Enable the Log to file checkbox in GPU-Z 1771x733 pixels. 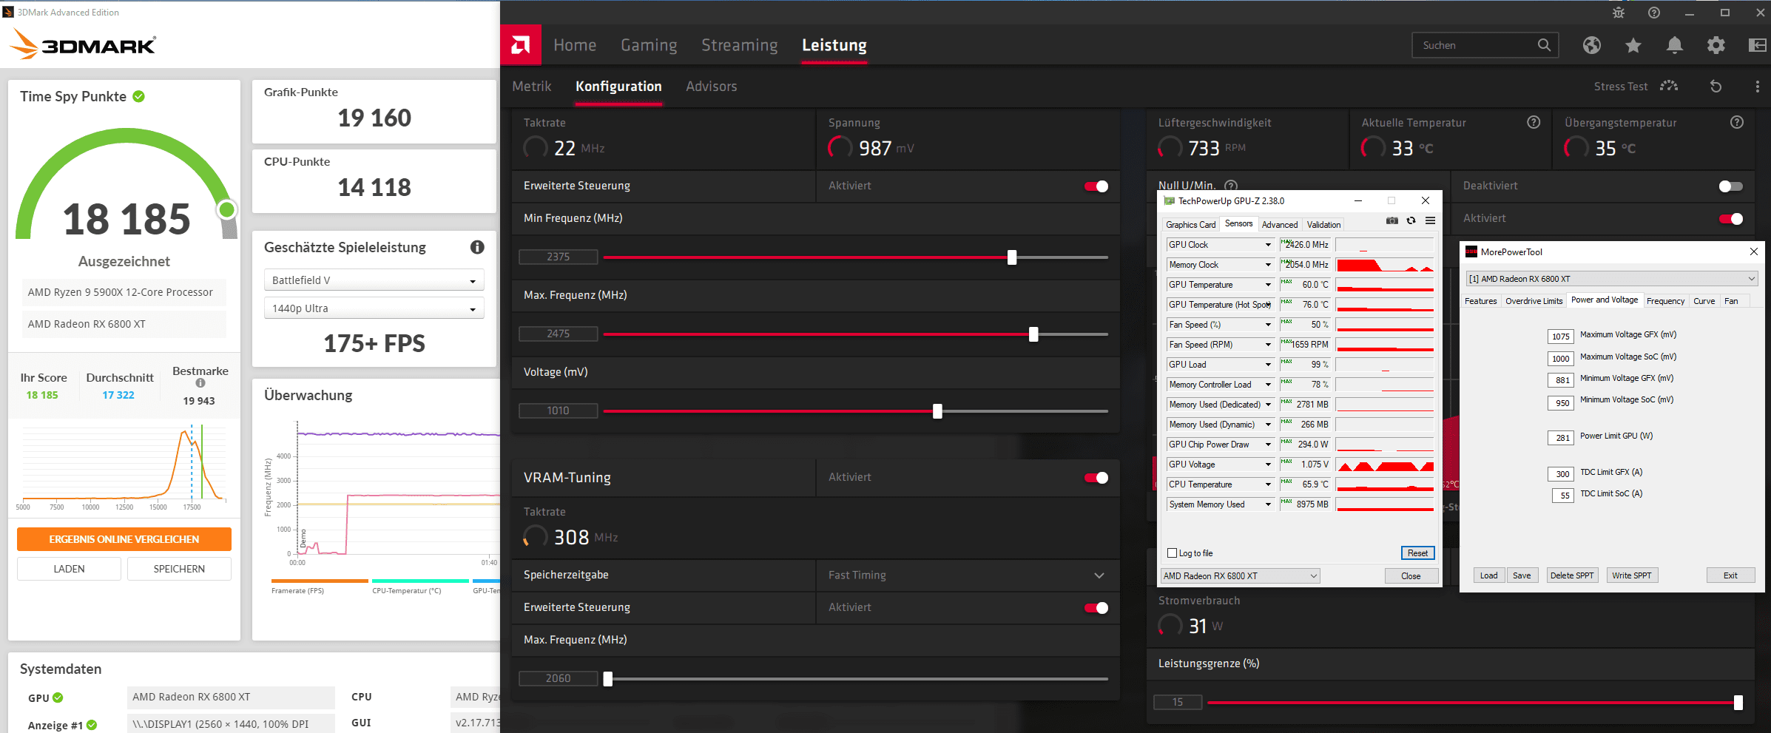coord(1172,553)
